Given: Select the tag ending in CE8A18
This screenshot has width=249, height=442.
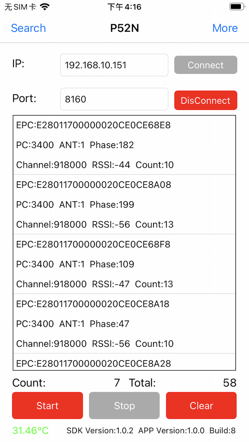Looking at the screenshot, I should point(124,324).
